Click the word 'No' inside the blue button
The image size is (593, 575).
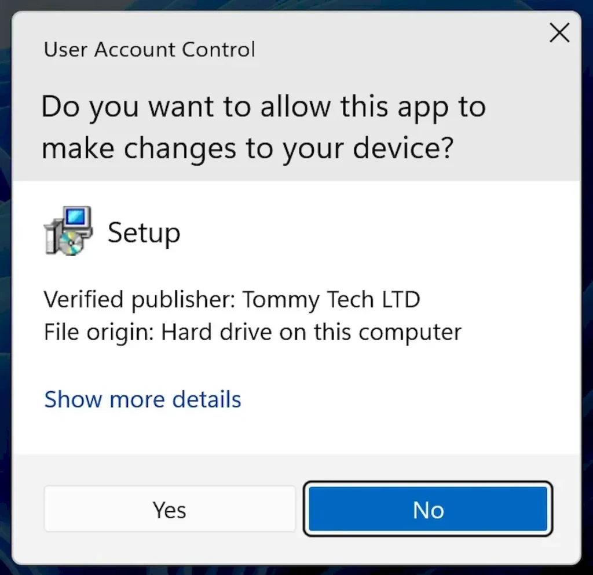(428, 510)
